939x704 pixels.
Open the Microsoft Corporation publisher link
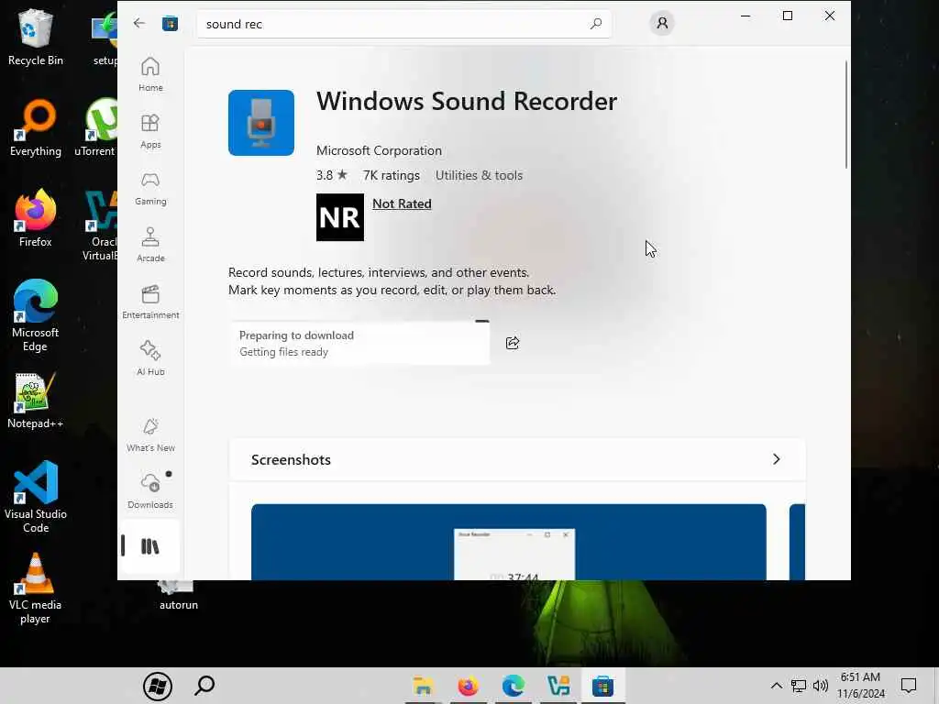379,150
